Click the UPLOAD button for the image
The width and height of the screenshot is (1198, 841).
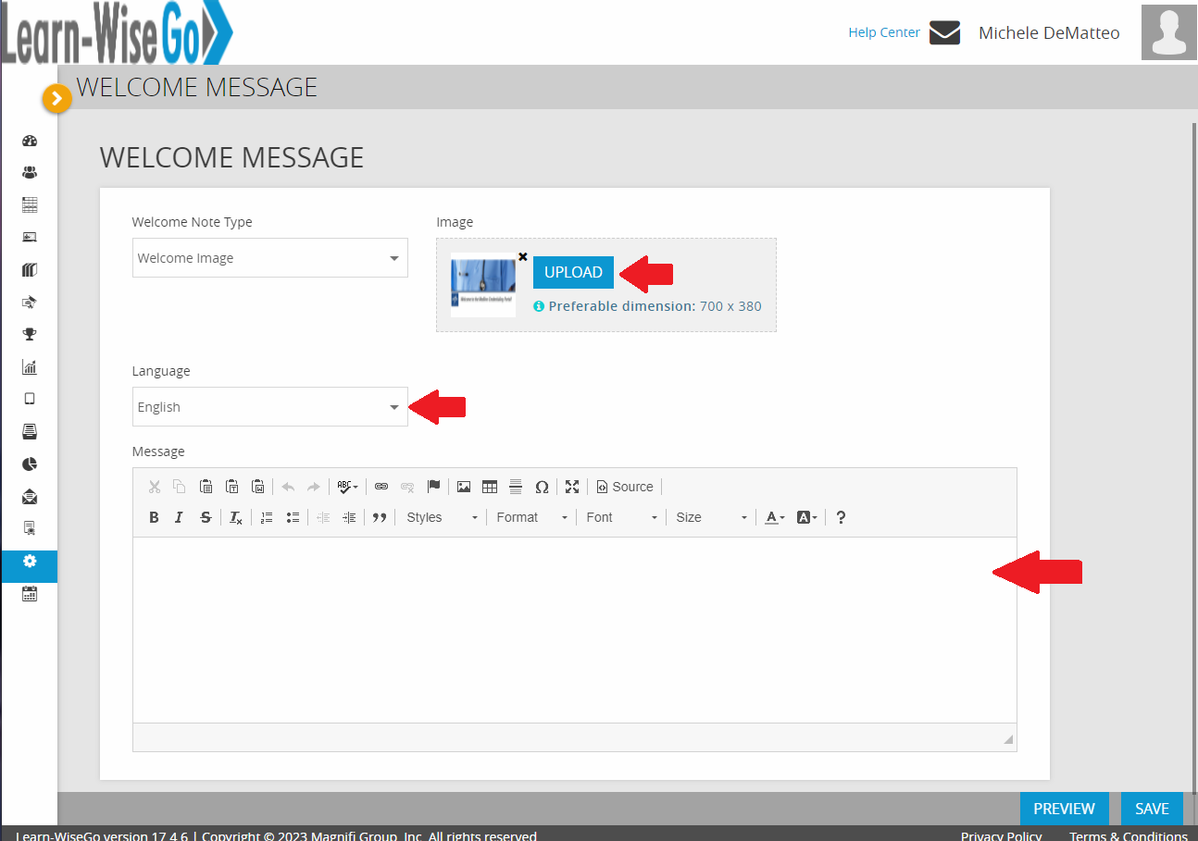click(x=573, y=272)
